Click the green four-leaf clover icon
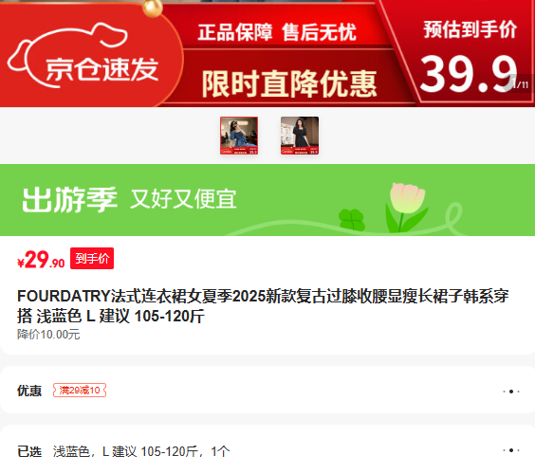The width and height of the screenshot is (535, 474). pos(351,220)
